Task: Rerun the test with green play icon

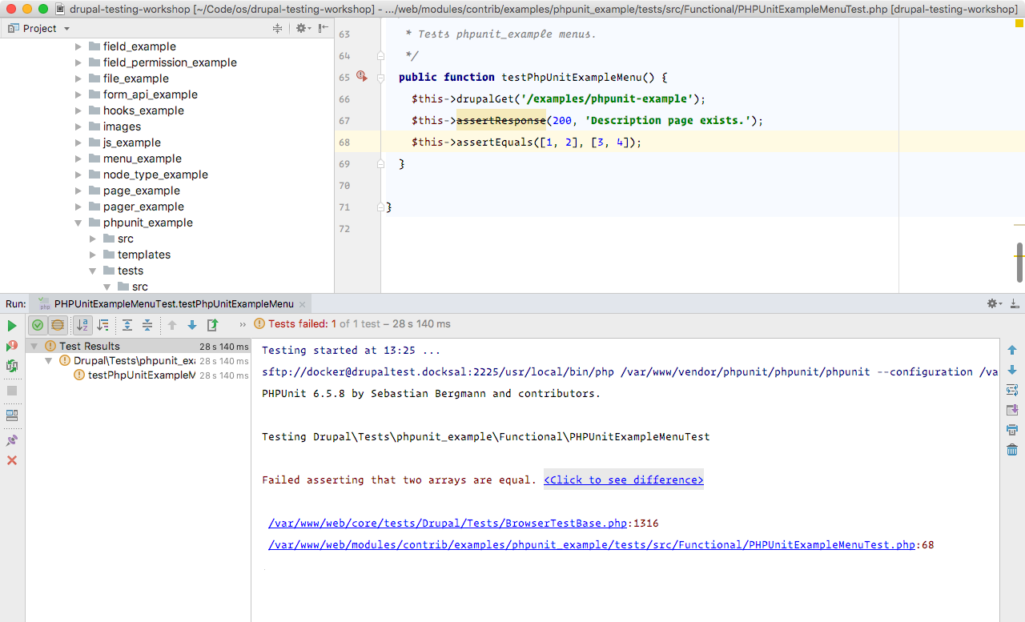Action: [x=12, y=326]
